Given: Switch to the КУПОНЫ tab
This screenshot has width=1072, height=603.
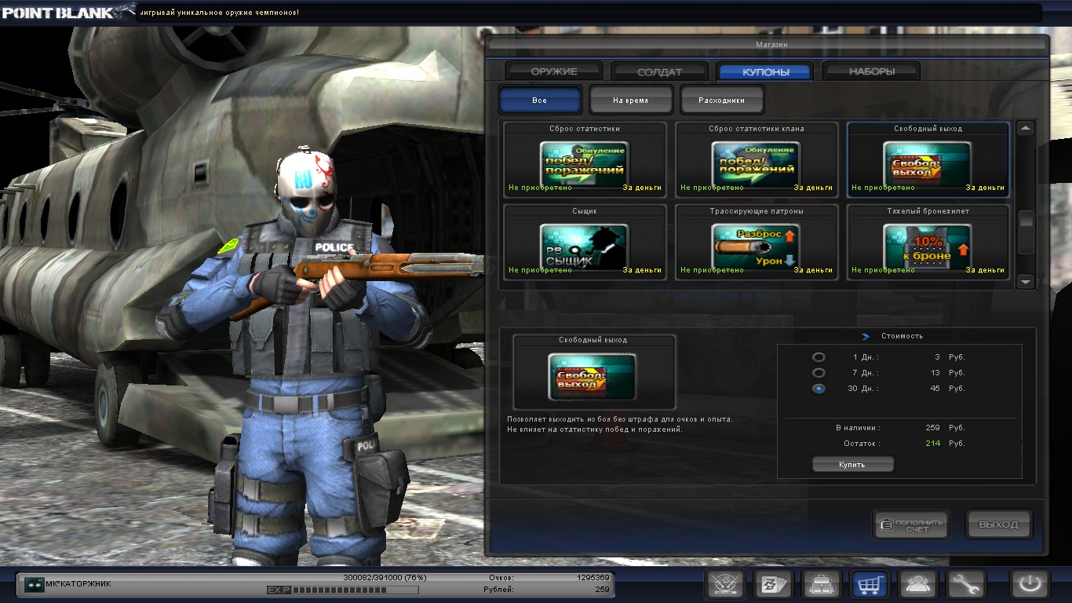Looking at the screenshot, I should (766, 71).
